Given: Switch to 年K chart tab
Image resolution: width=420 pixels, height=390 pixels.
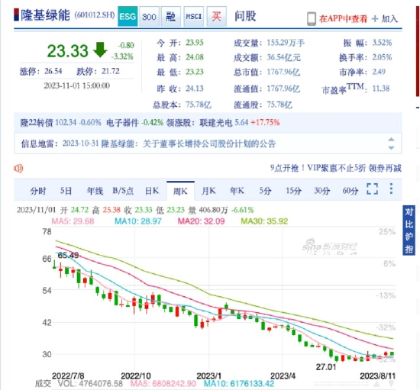Looking at the screenshot, I should [237, 191].
